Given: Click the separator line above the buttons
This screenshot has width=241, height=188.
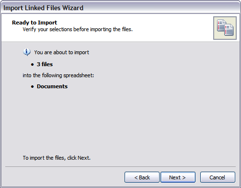Looking at the screenshot, I should (120, 166).
